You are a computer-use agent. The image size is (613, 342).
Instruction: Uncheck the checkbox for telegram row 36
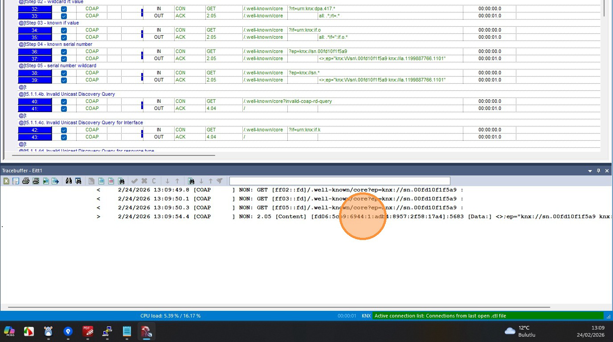coord(64,52)
